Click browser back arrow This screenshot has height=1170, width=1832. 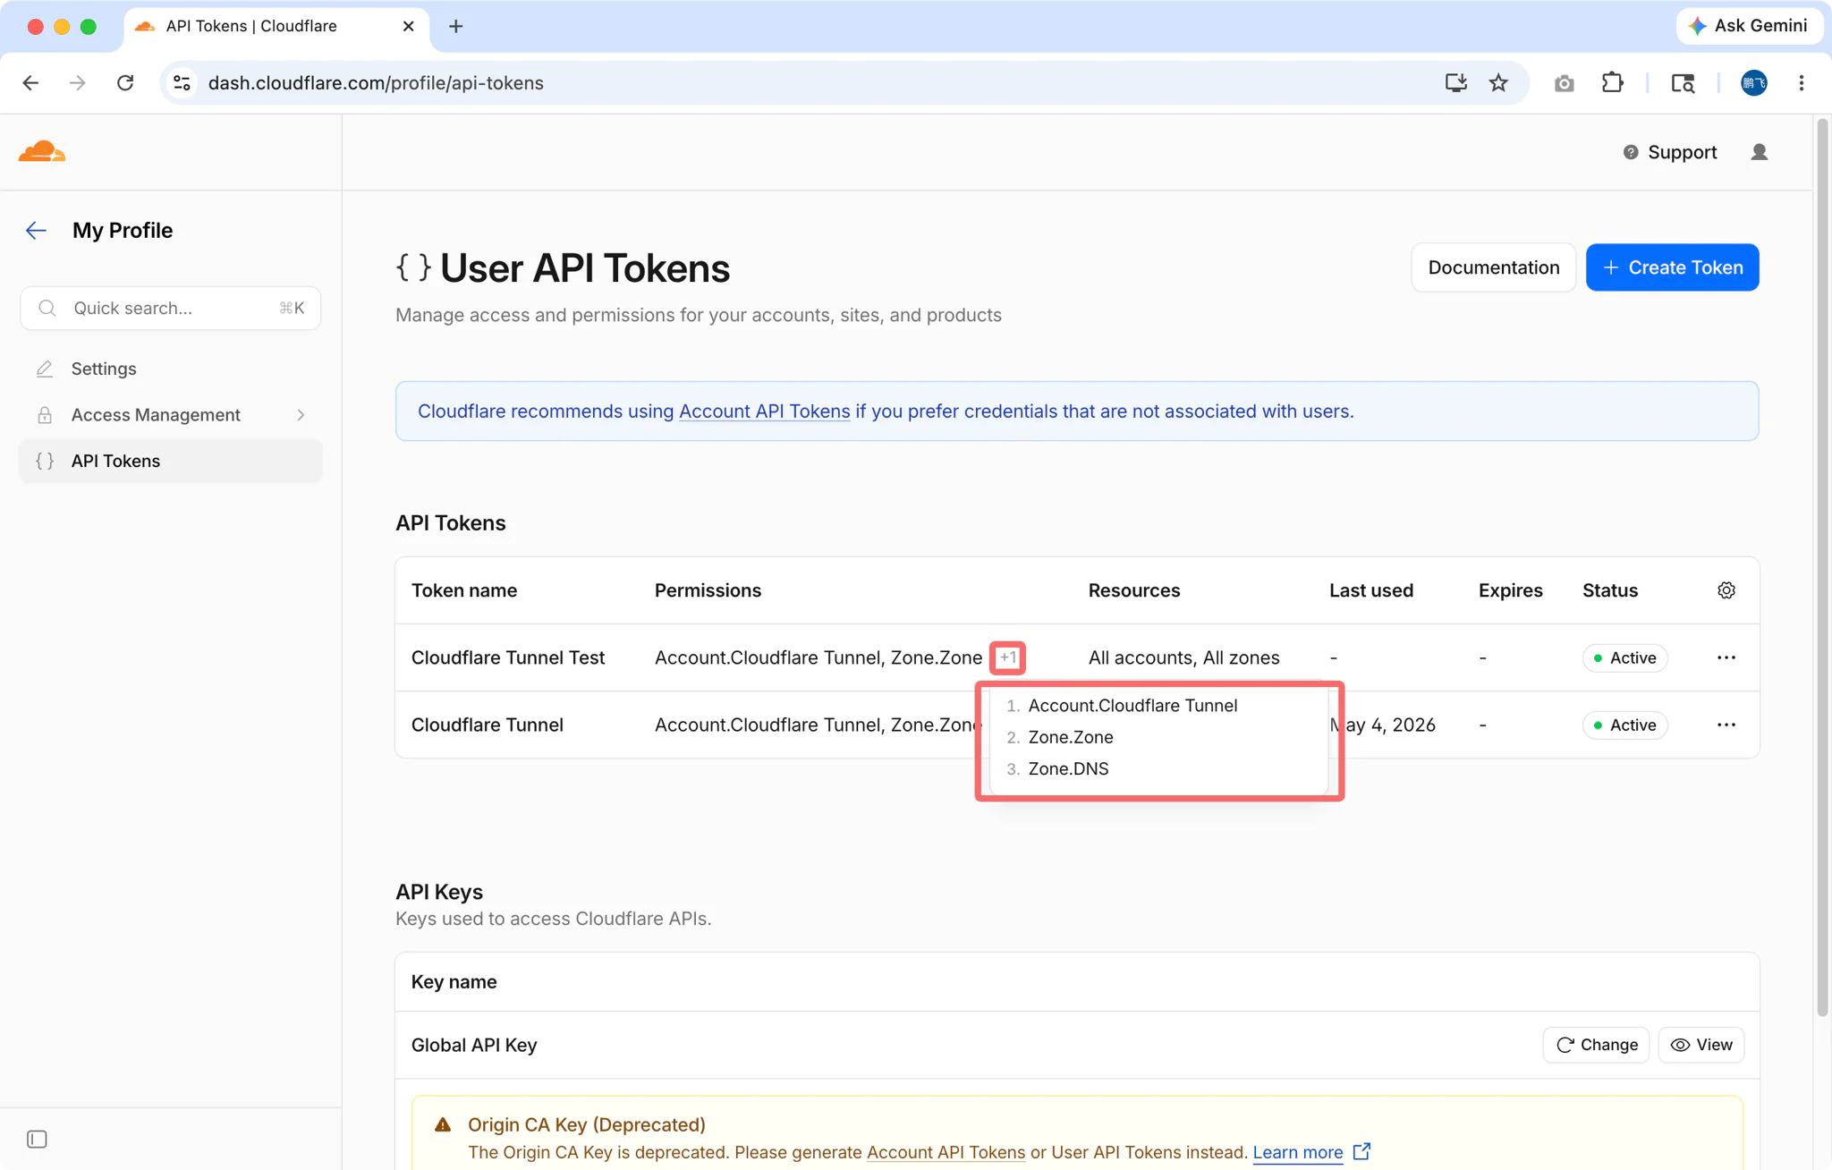point(31,83)
